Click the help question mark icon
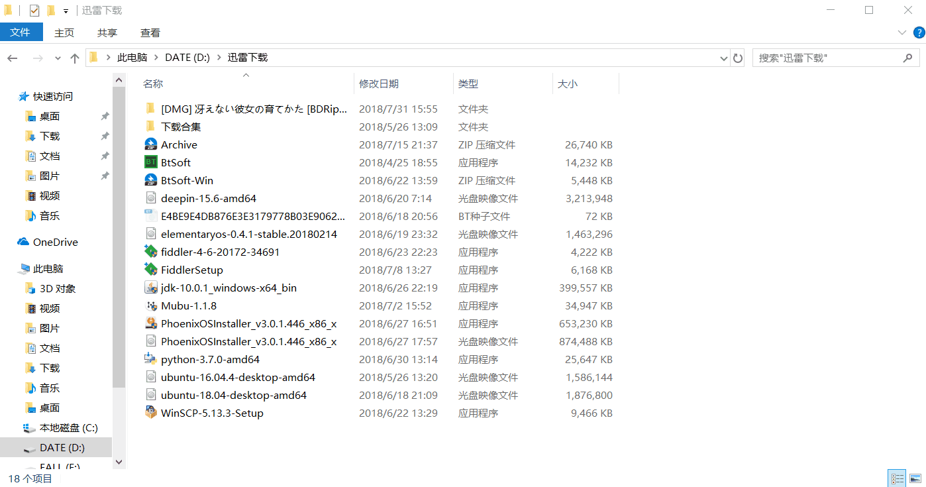This screenshot has width=926, height=487. point(919,32)
